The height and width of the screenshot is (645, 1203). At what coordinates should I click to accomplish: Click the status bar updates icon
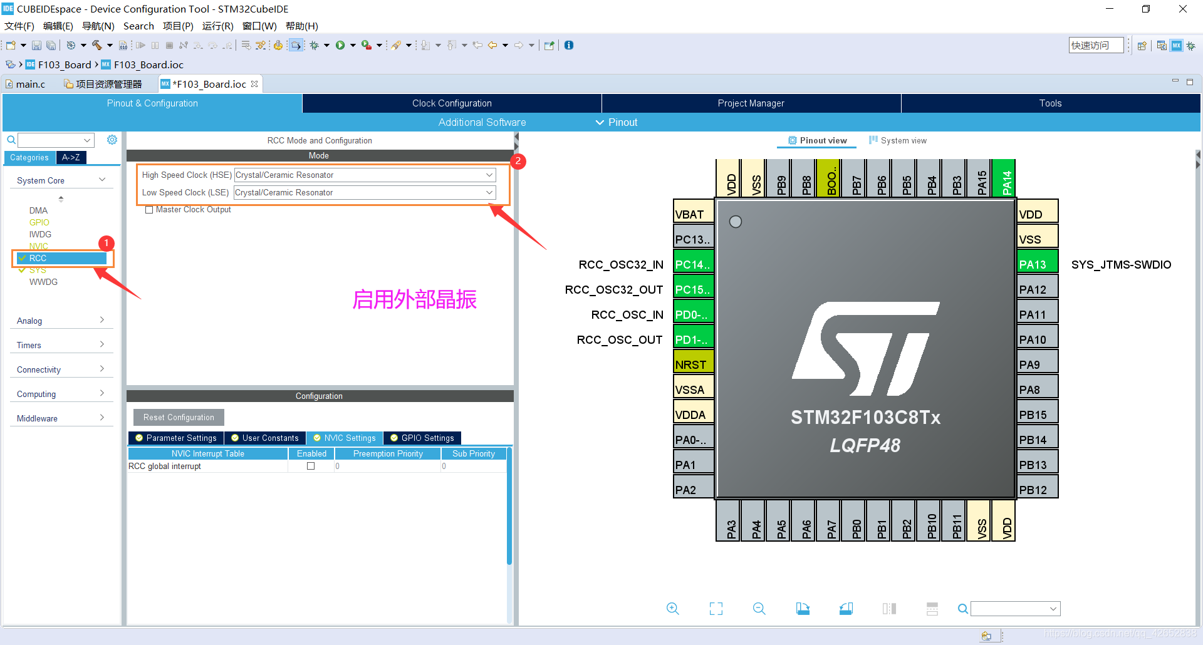tap(987, 636)
